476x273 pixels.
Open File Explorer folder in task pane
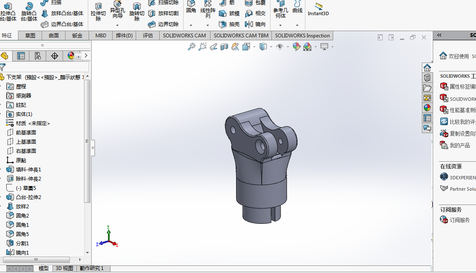pos(427,88)
